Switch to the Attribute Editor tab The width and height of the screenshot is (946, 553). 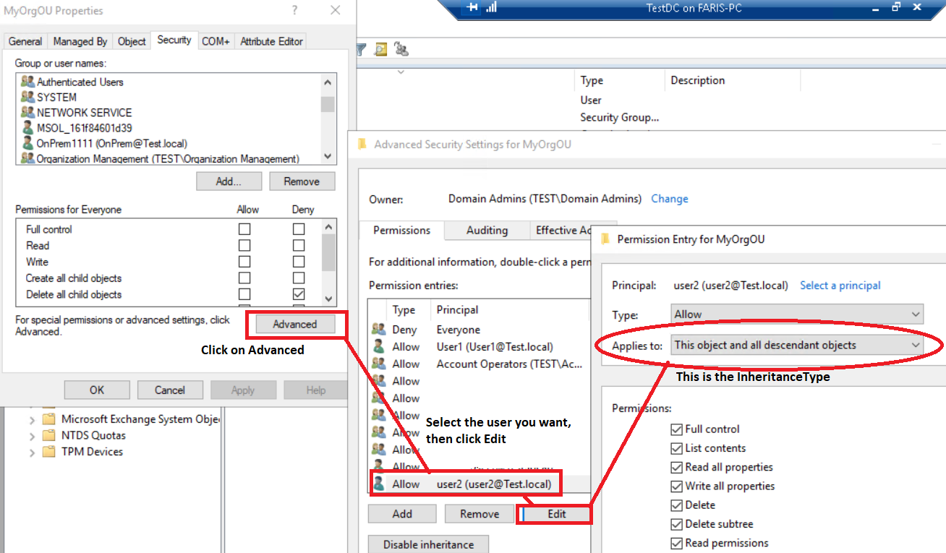(271, 41)
